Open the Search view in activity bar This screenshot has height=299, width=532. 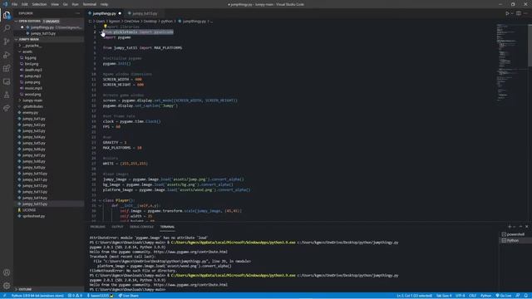7,28
